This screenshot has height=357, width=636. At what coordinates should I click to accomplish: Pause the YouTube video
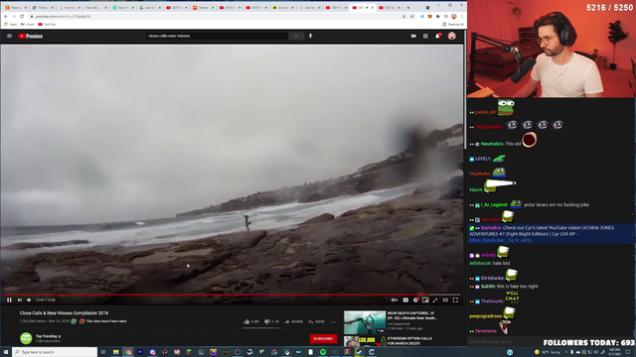(9, 299)
